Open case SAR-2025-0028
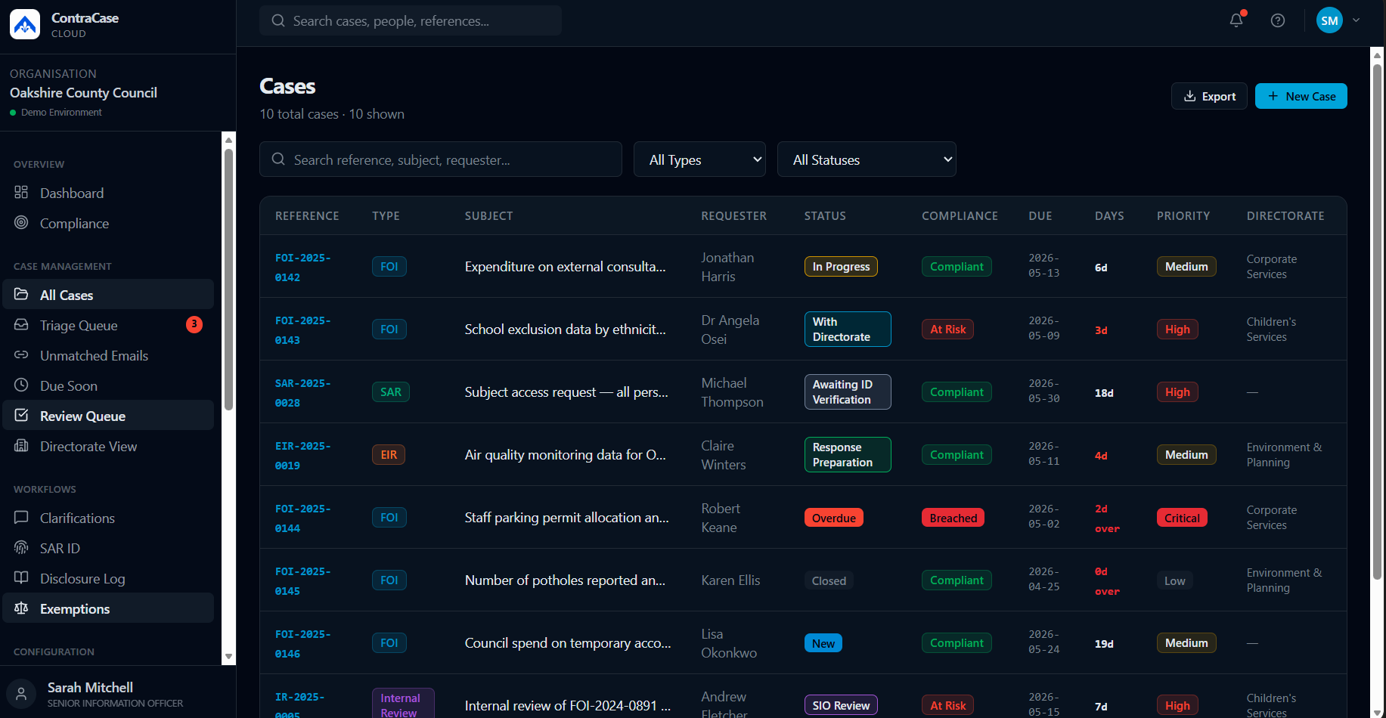 pyautogui.click(x=303, y=393)
